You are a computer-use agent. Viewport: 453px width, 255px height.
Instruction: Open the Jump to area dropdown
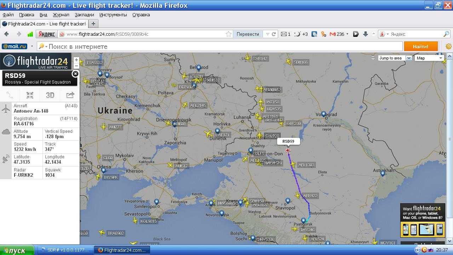coord(395,58)
